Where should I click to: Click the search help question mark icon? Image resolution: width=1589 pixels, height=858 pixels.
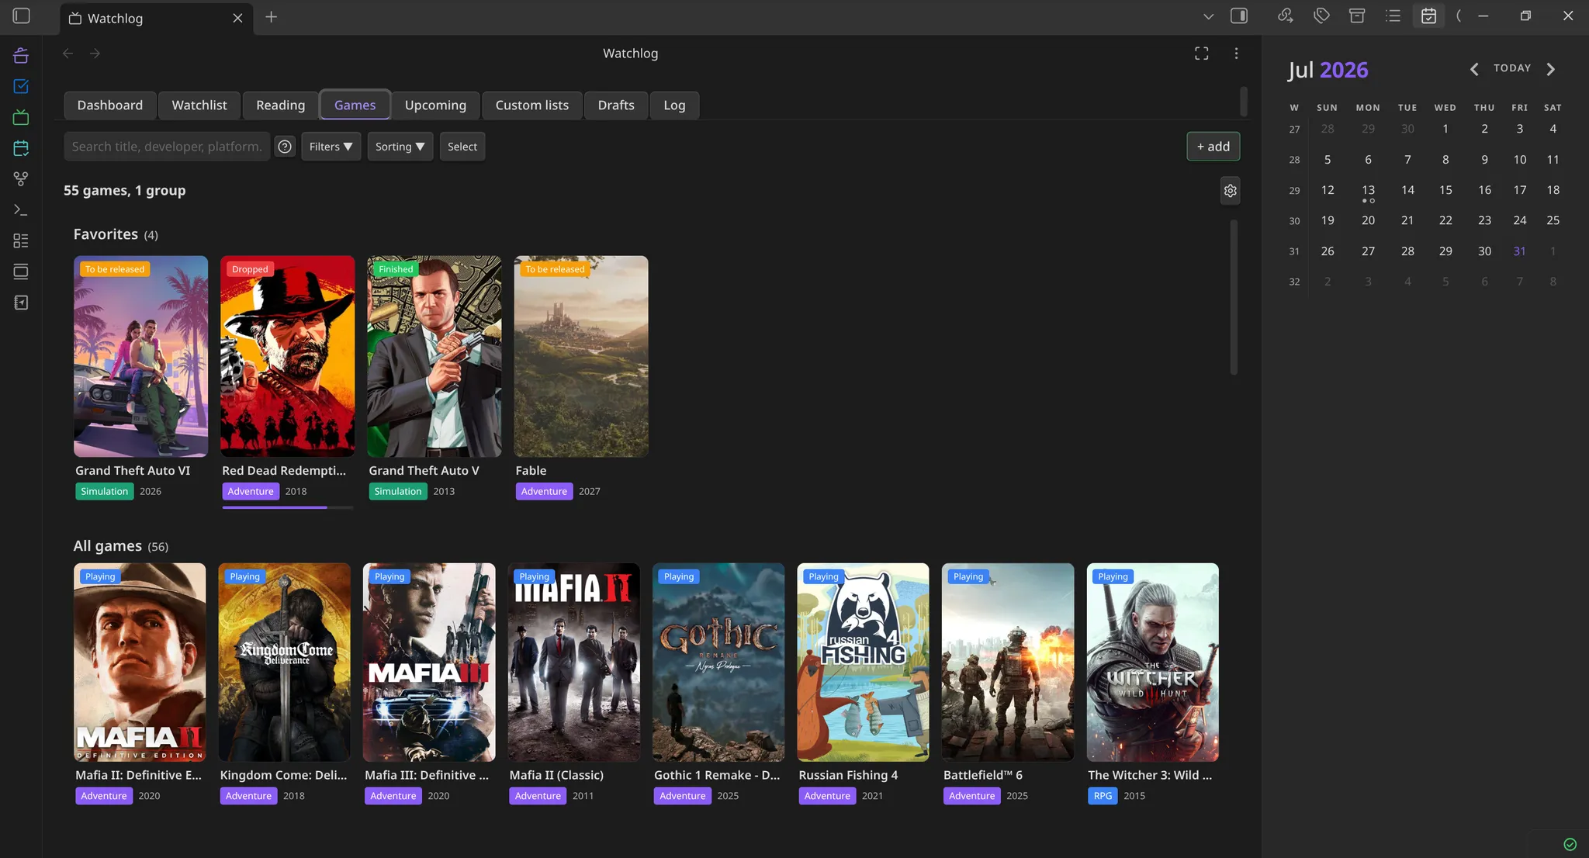point(286,147)
